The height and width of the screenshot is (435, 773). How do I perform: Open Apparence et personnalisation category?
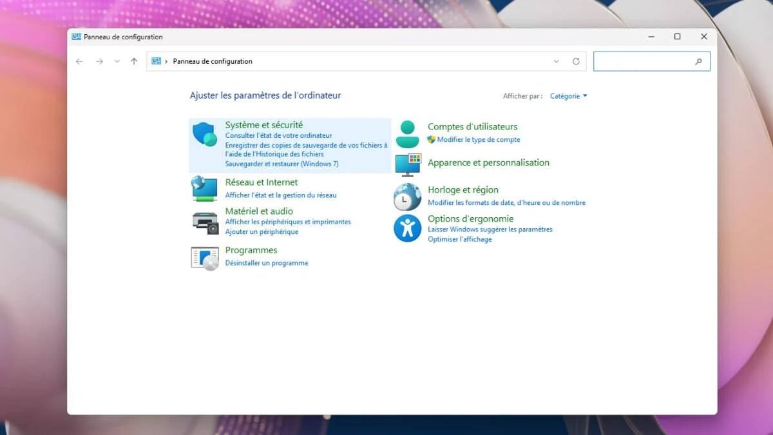[488, 163]
